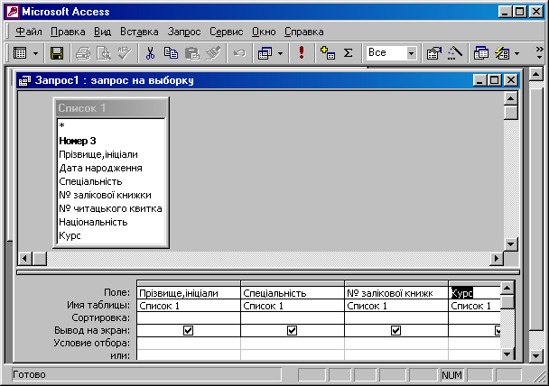The image size is (549, 386).
Task: Select Прізвище,ініціали in Список 1 field list
Action: 111,154
